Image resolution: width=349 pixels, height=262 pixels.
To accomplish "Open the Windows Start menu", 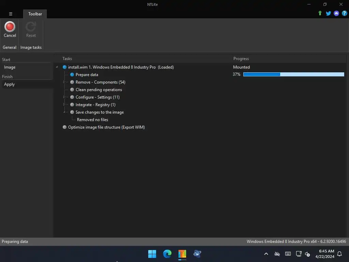I will pos(152,254).
